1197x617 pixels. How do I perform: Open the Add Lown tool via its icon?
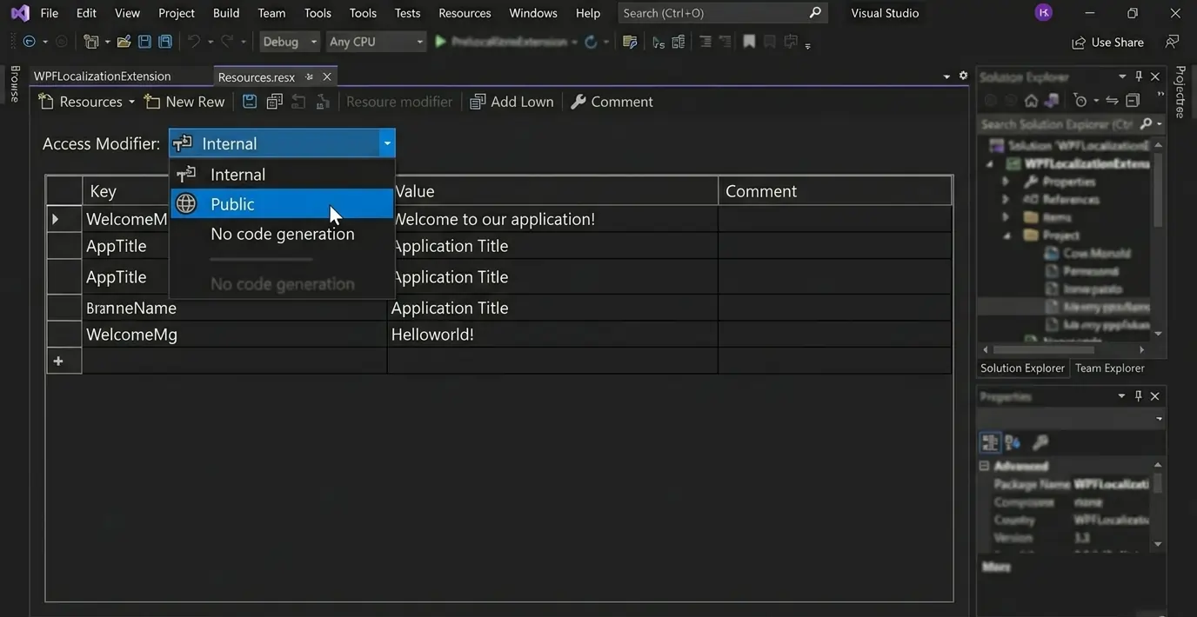click(478, 102)
